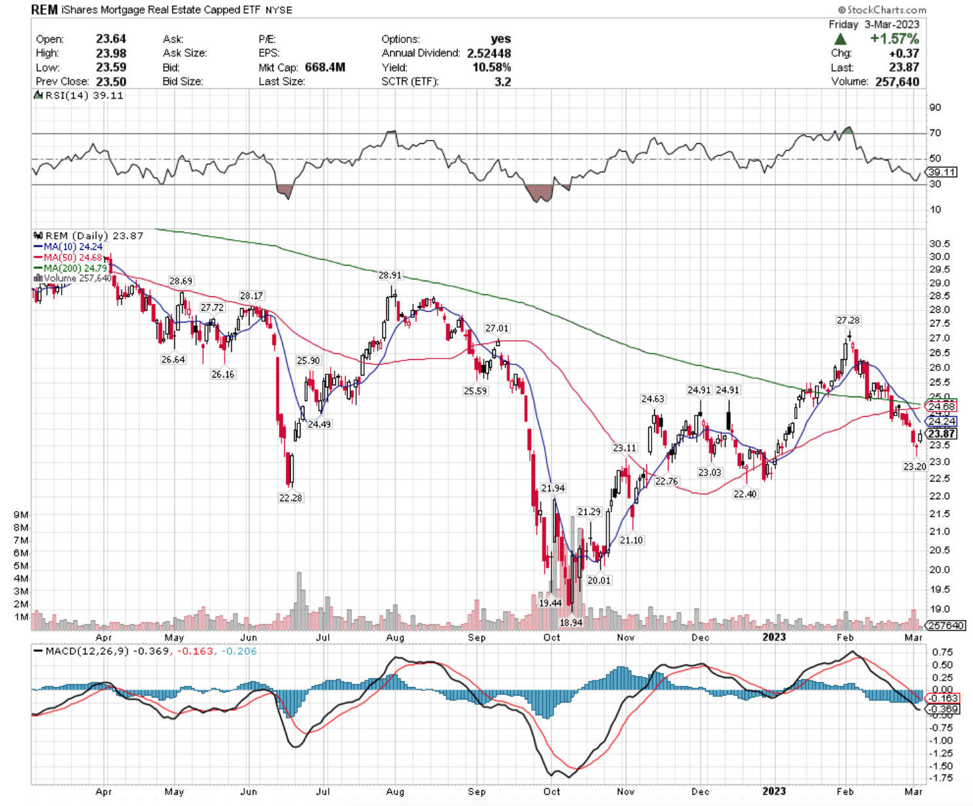Click the MA(10) 24.24 blue legend entry
This screenshot has width=973, height=806.
pos(69,247)
